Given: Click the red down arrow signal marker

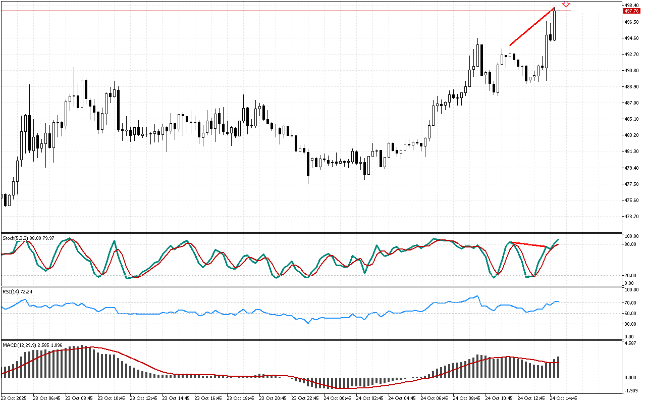Looking at the screenshot, I should 566,4.
